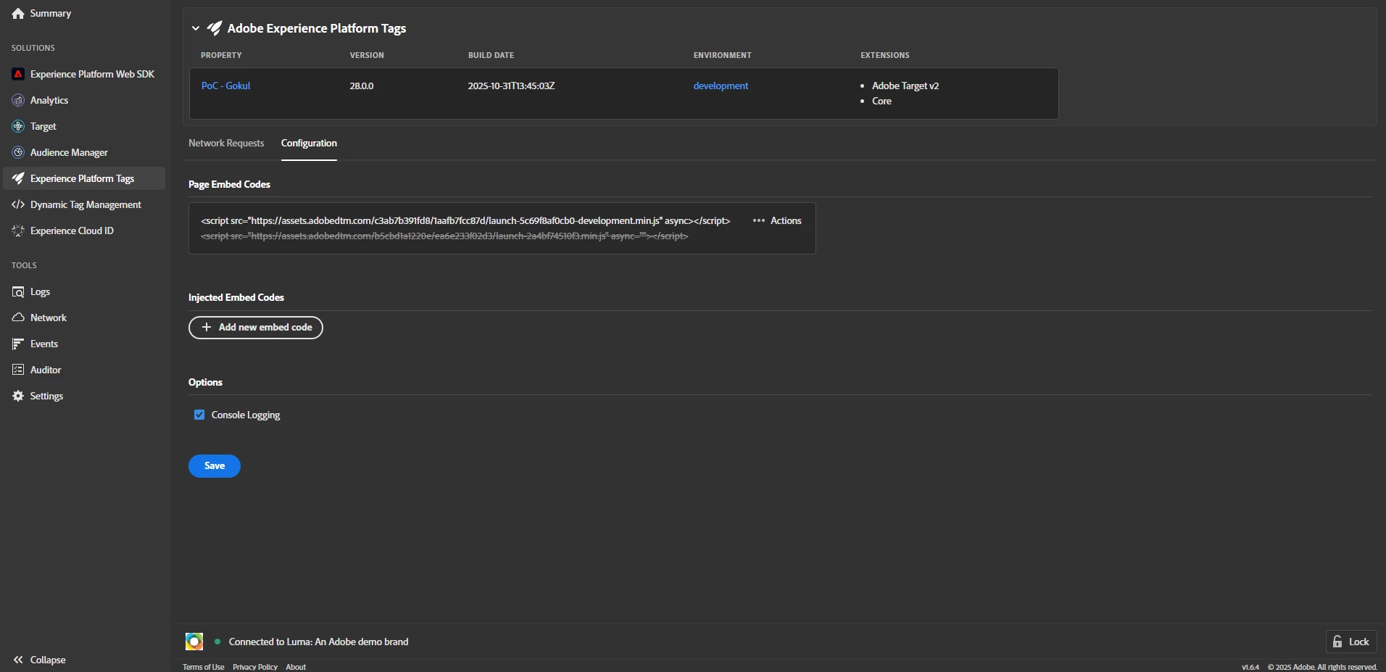This screenshot has width=1386, height=672.
Task: Disable the Console Logging checkbox
Action: 199,415
